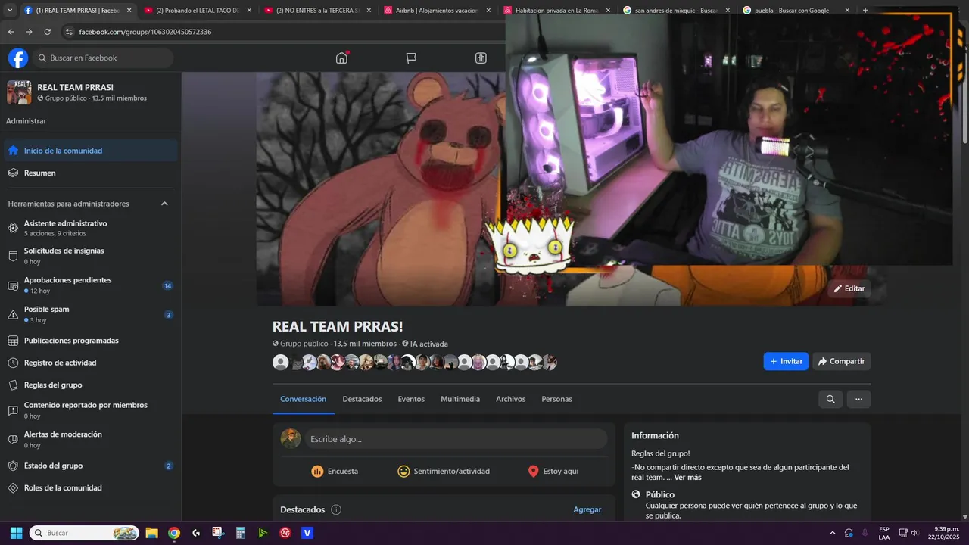
Task: Go to Facebook home feed icon
Action: (341, 58)
